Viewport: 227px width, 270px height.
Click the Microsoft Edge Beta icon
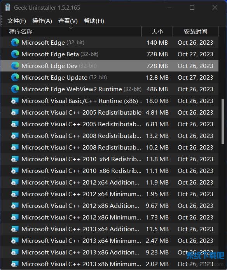(x=15, y=54)
